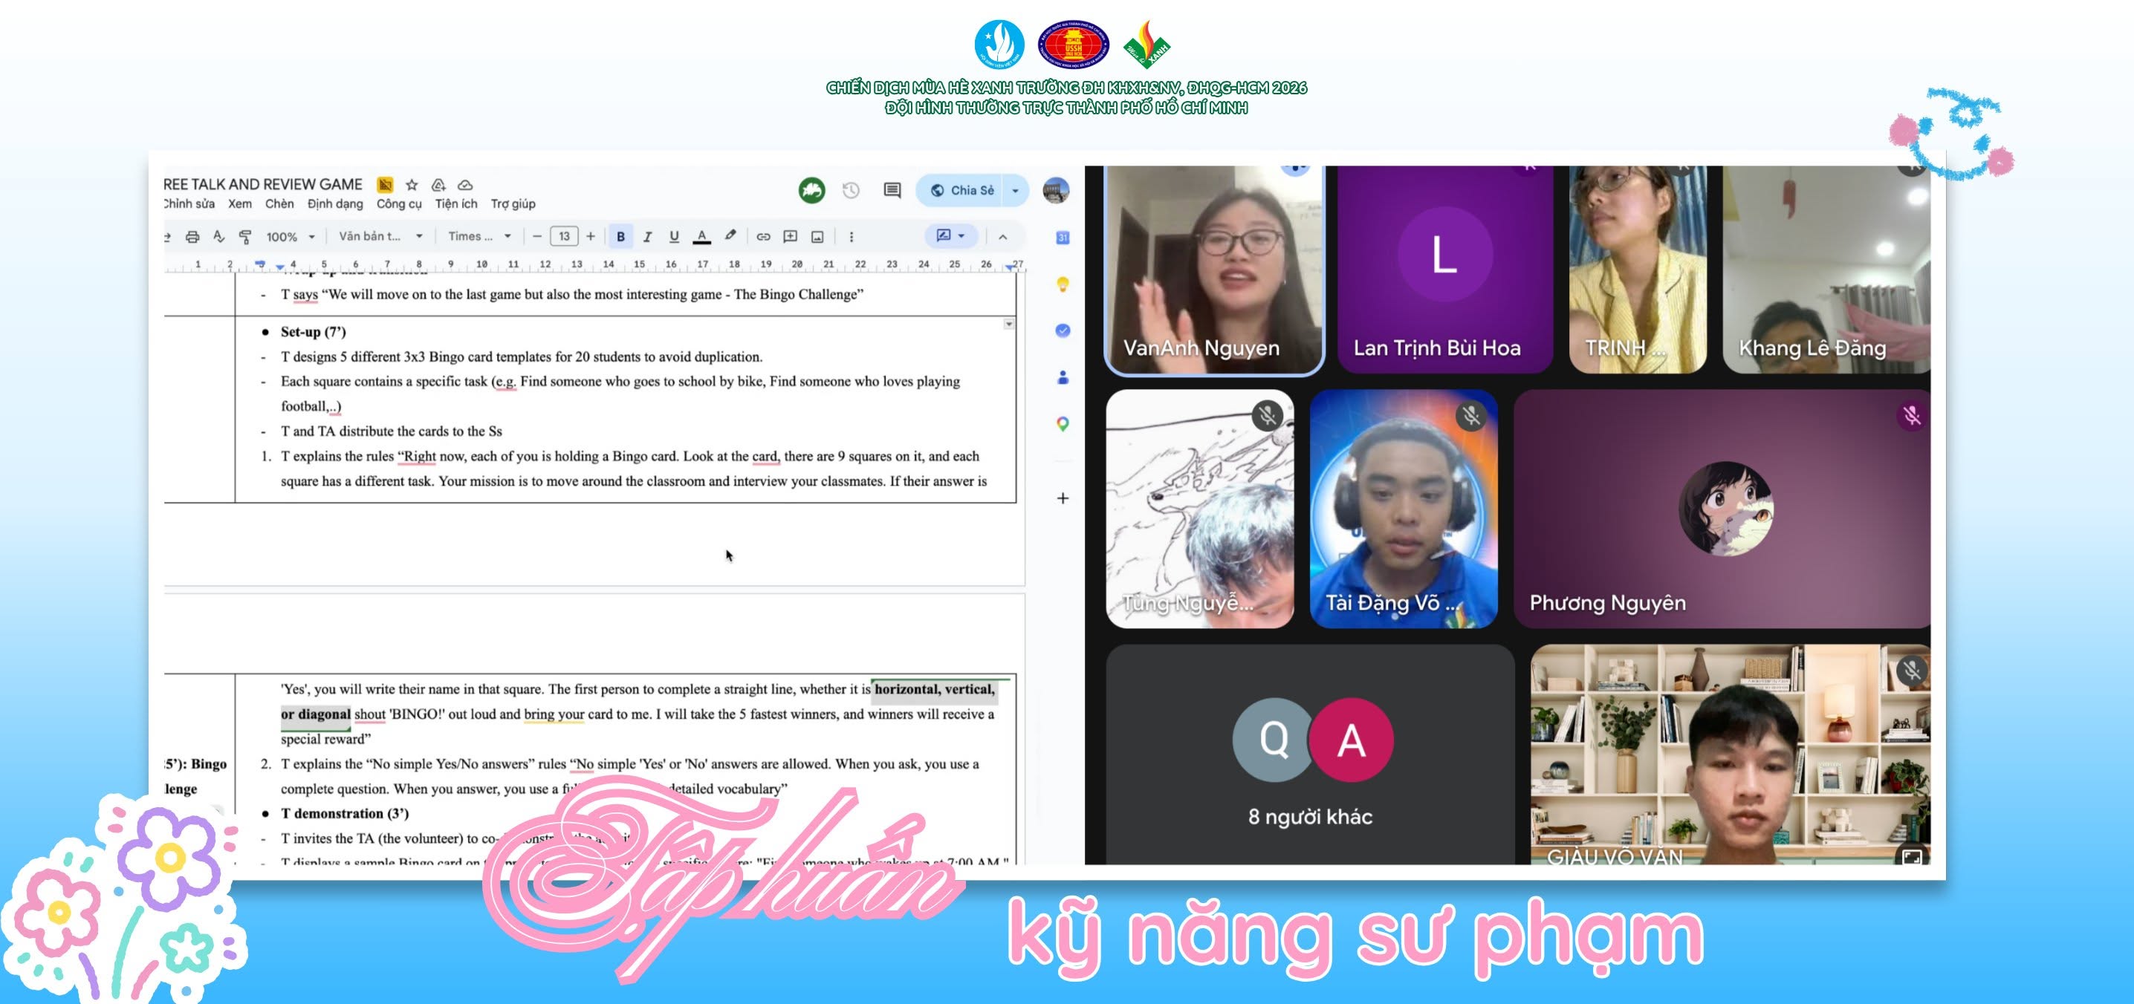Open the Tiện ích menu
Screen dimensions: 2134x1004
[x=456, y=203]
